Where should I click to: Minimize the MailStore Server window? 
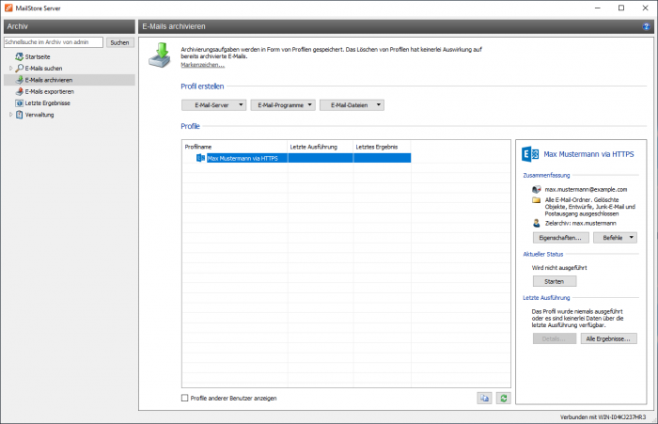pyautogui.click(x=598, y=8)
